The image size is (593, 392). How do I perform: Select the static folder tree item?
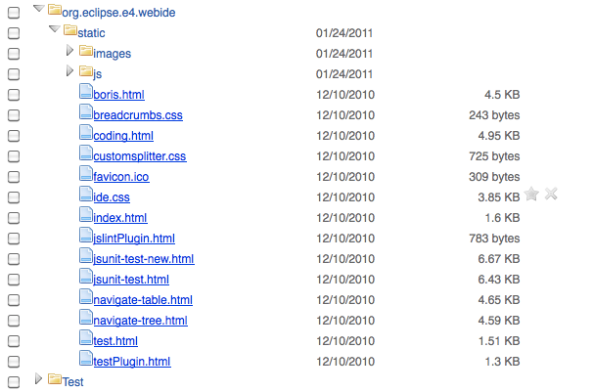[x=91, y=33]
